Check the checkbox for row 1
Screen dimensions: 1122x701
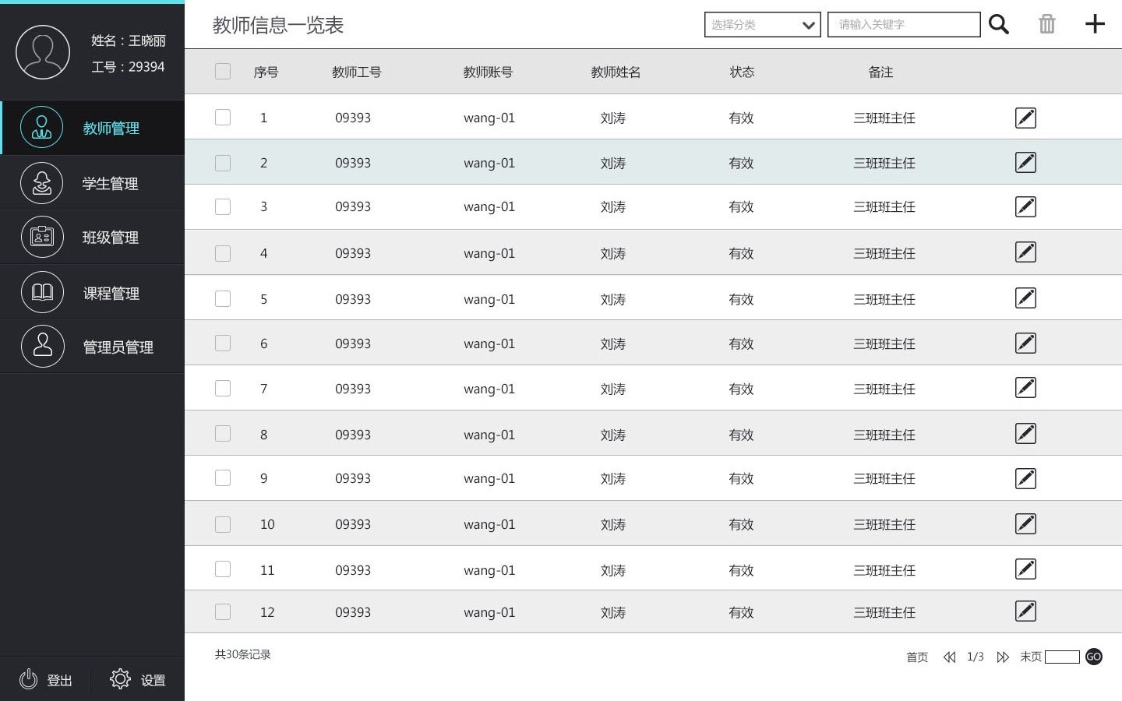(223, 118)
